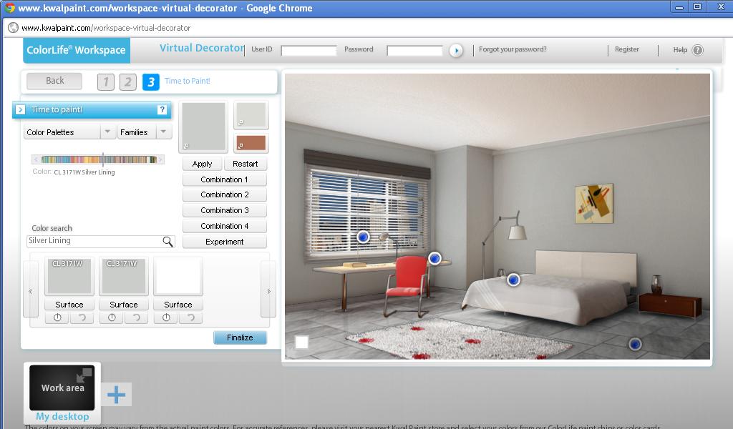733x429 pixels.
Task: Select the small light grey swatch
Action: pos(251,115)
